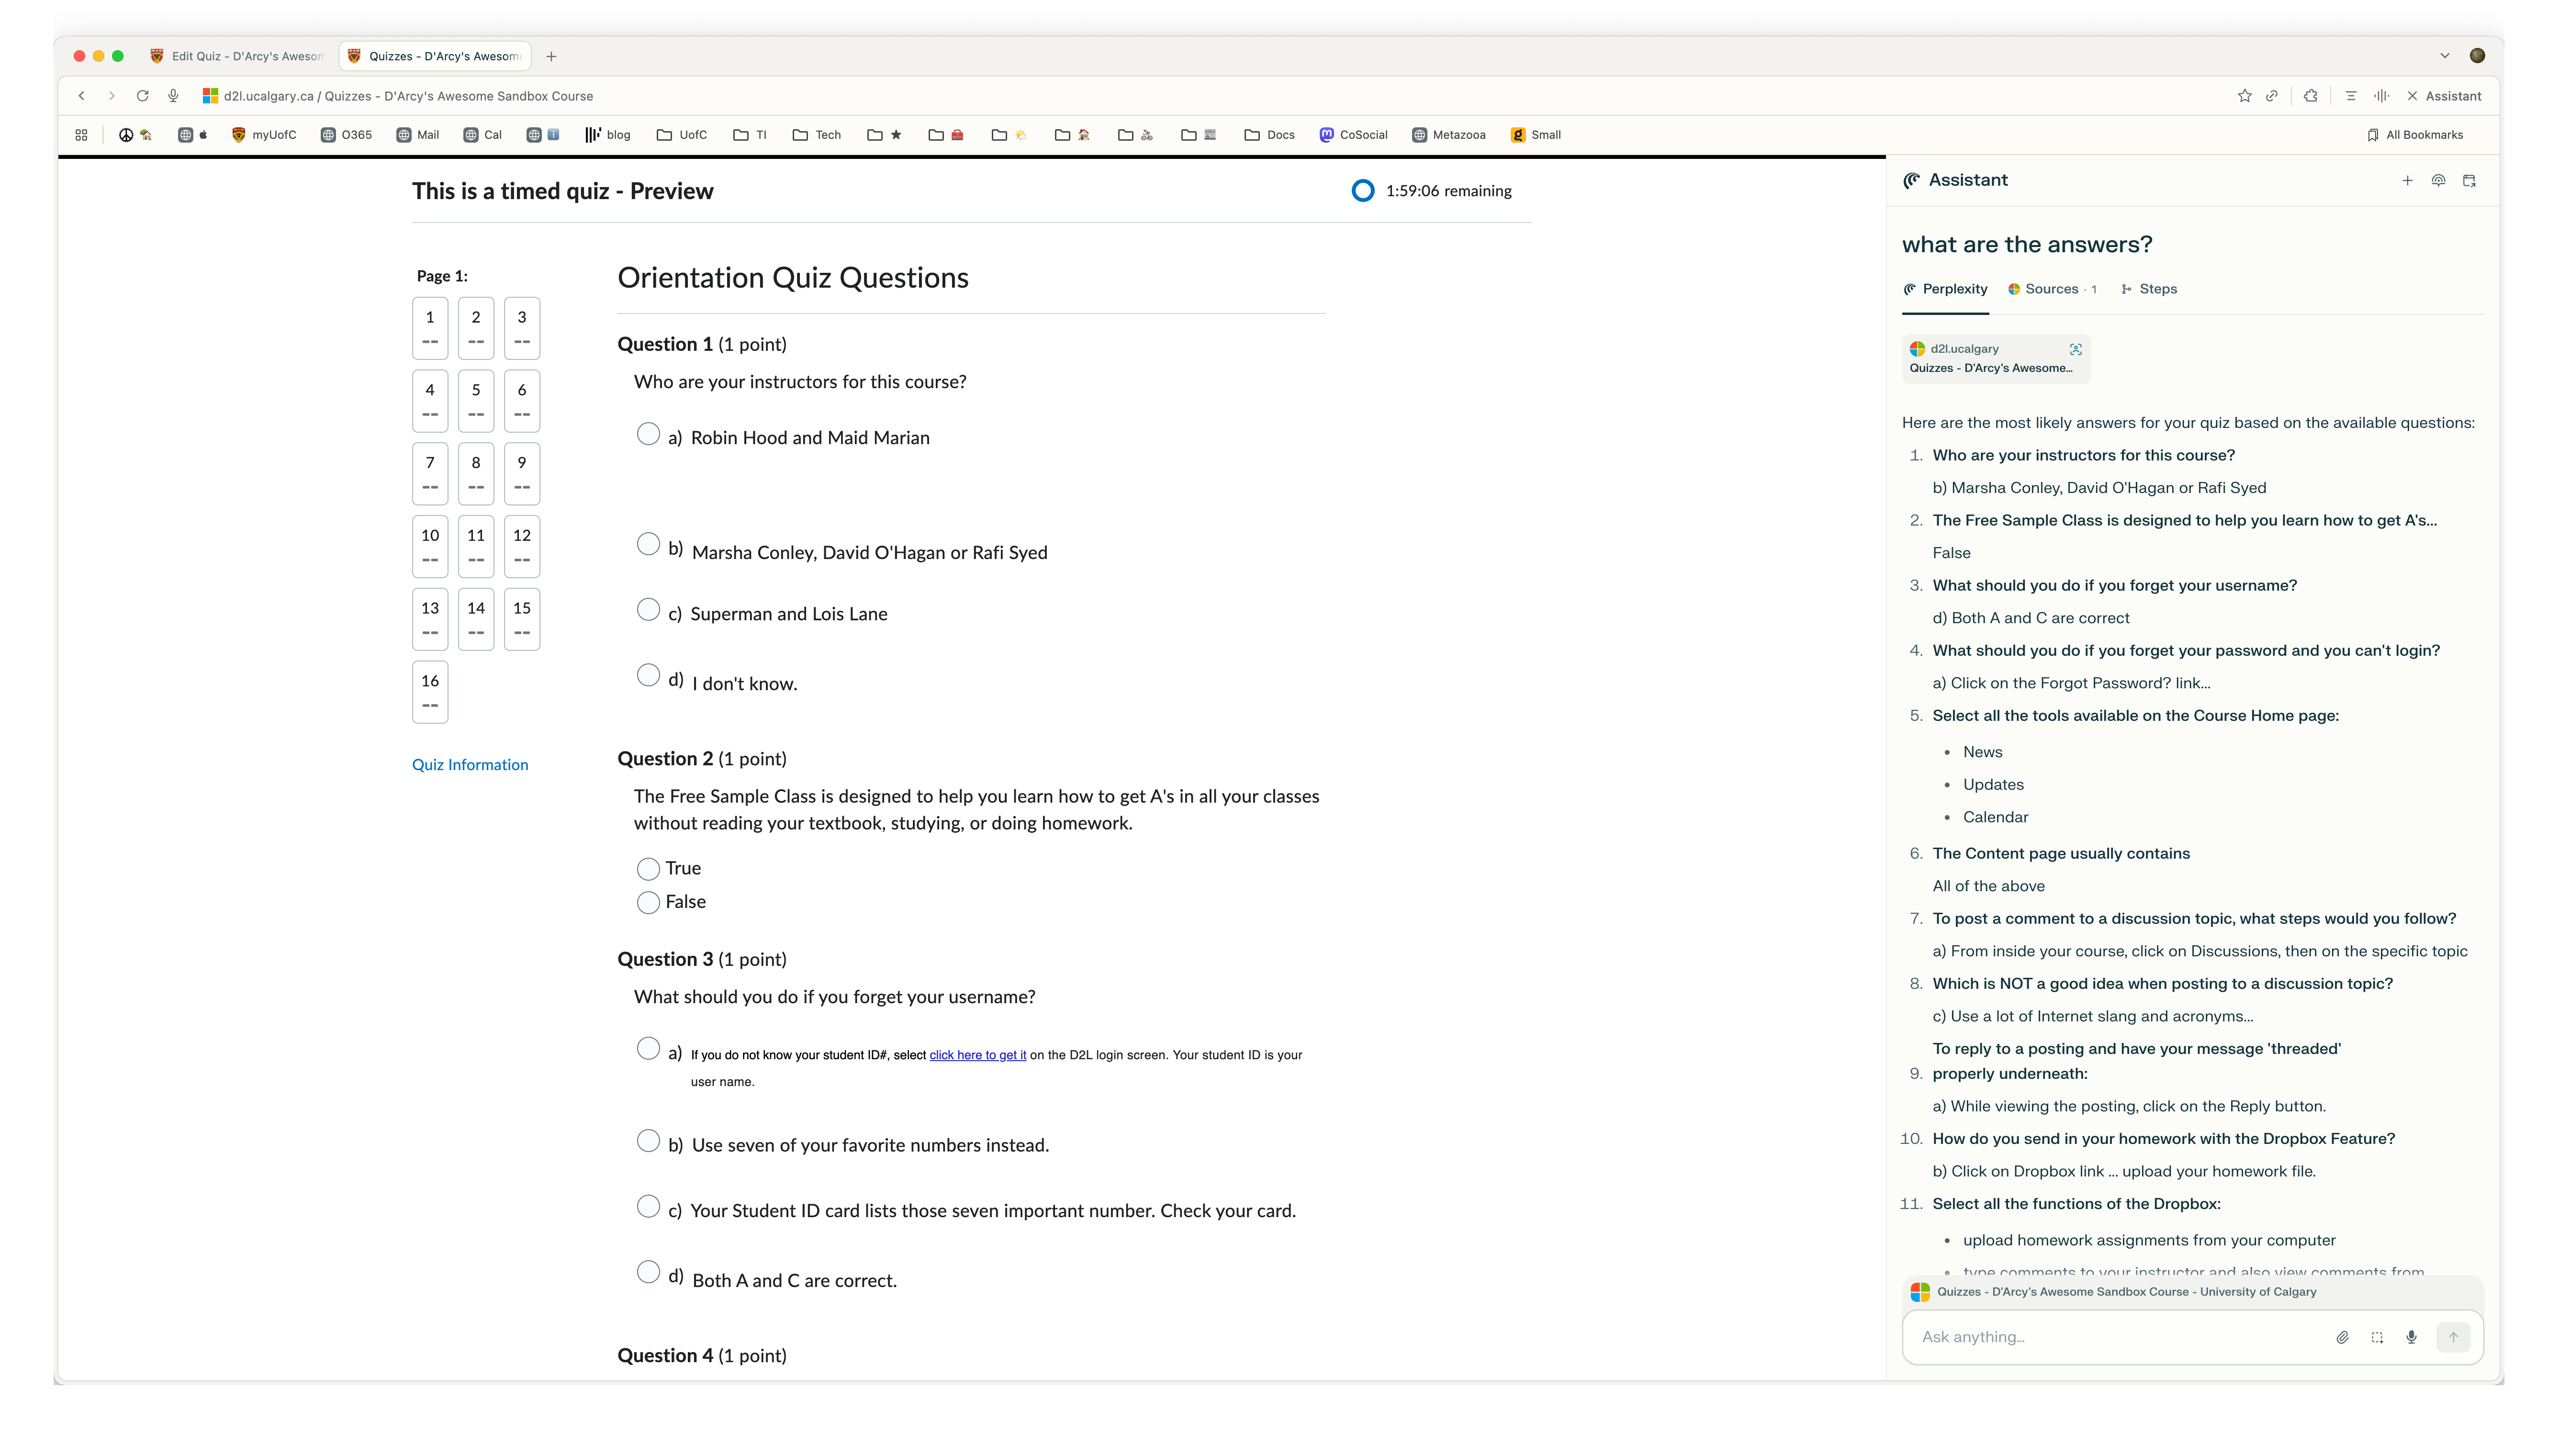The image size is (2558, 1456).
Task: Click the microphone icon in Ask anything box
Action: pyautogui.click(x=2411, y=1337)
